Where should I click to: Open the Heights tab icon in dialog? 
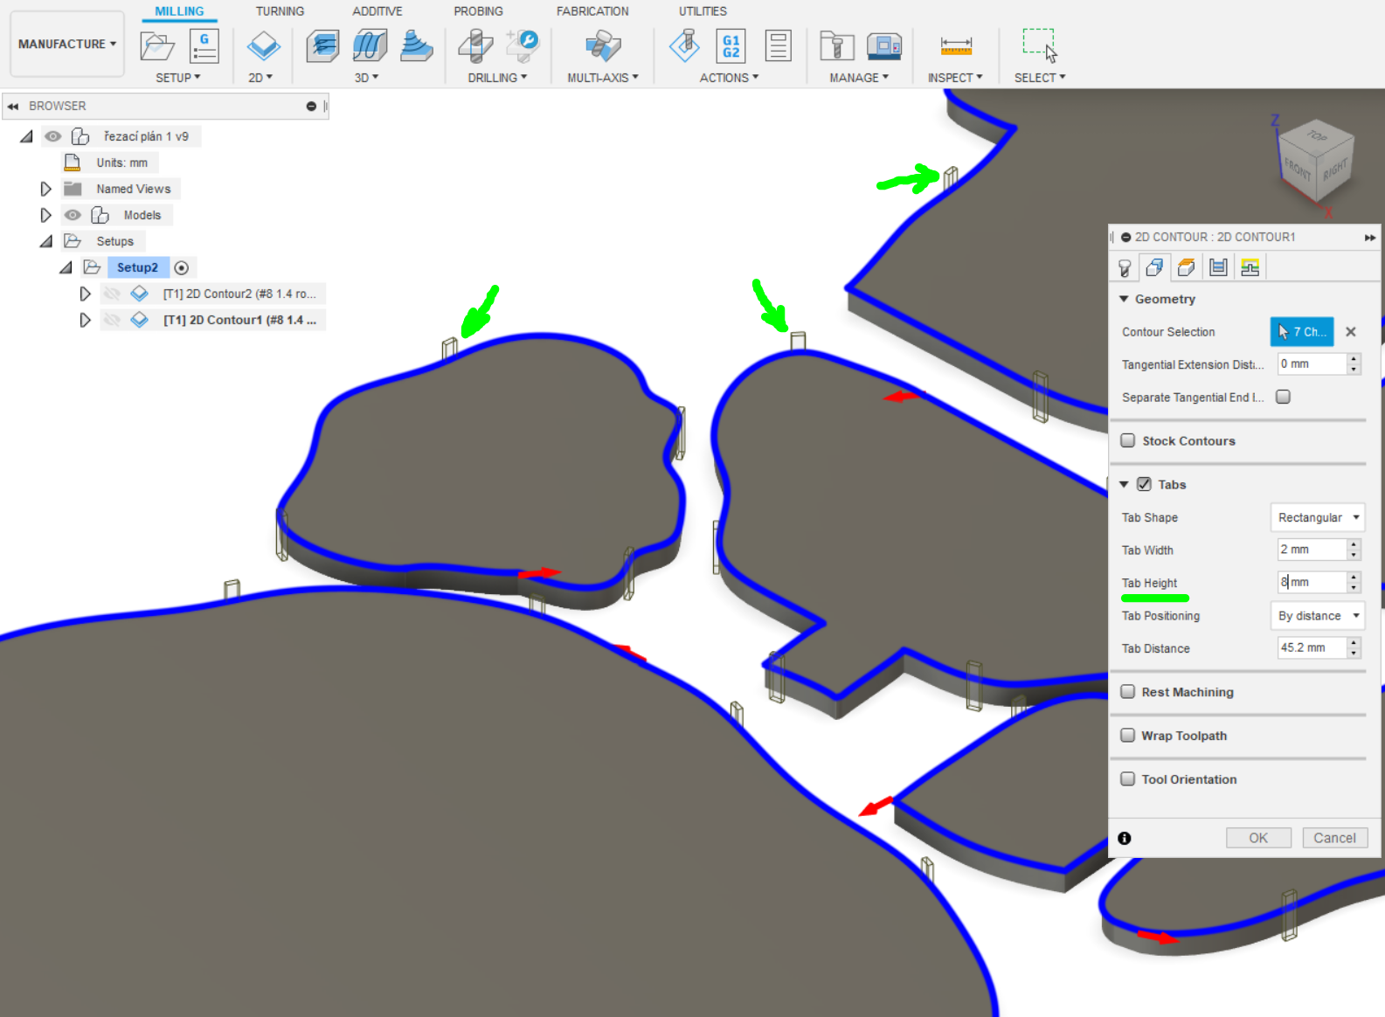point(1186,267)
